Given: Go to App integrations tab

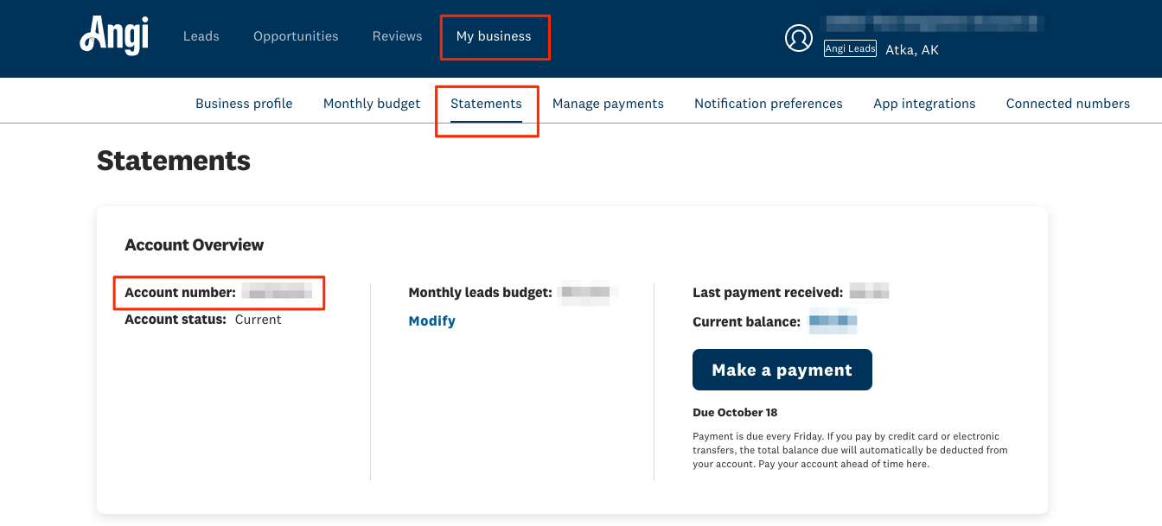Looking at the screenshot, I should [924, 104].
